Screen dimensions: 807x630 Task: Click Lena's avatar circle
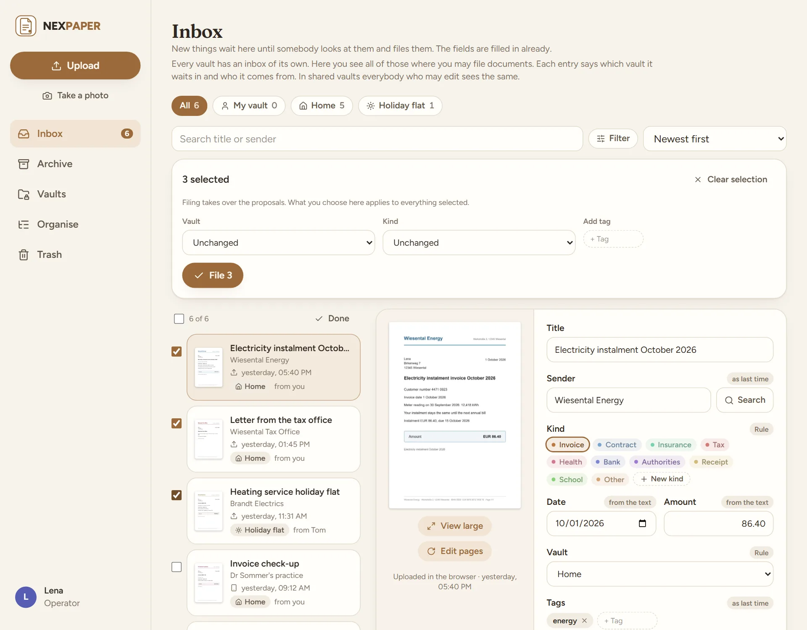[26, 597]
